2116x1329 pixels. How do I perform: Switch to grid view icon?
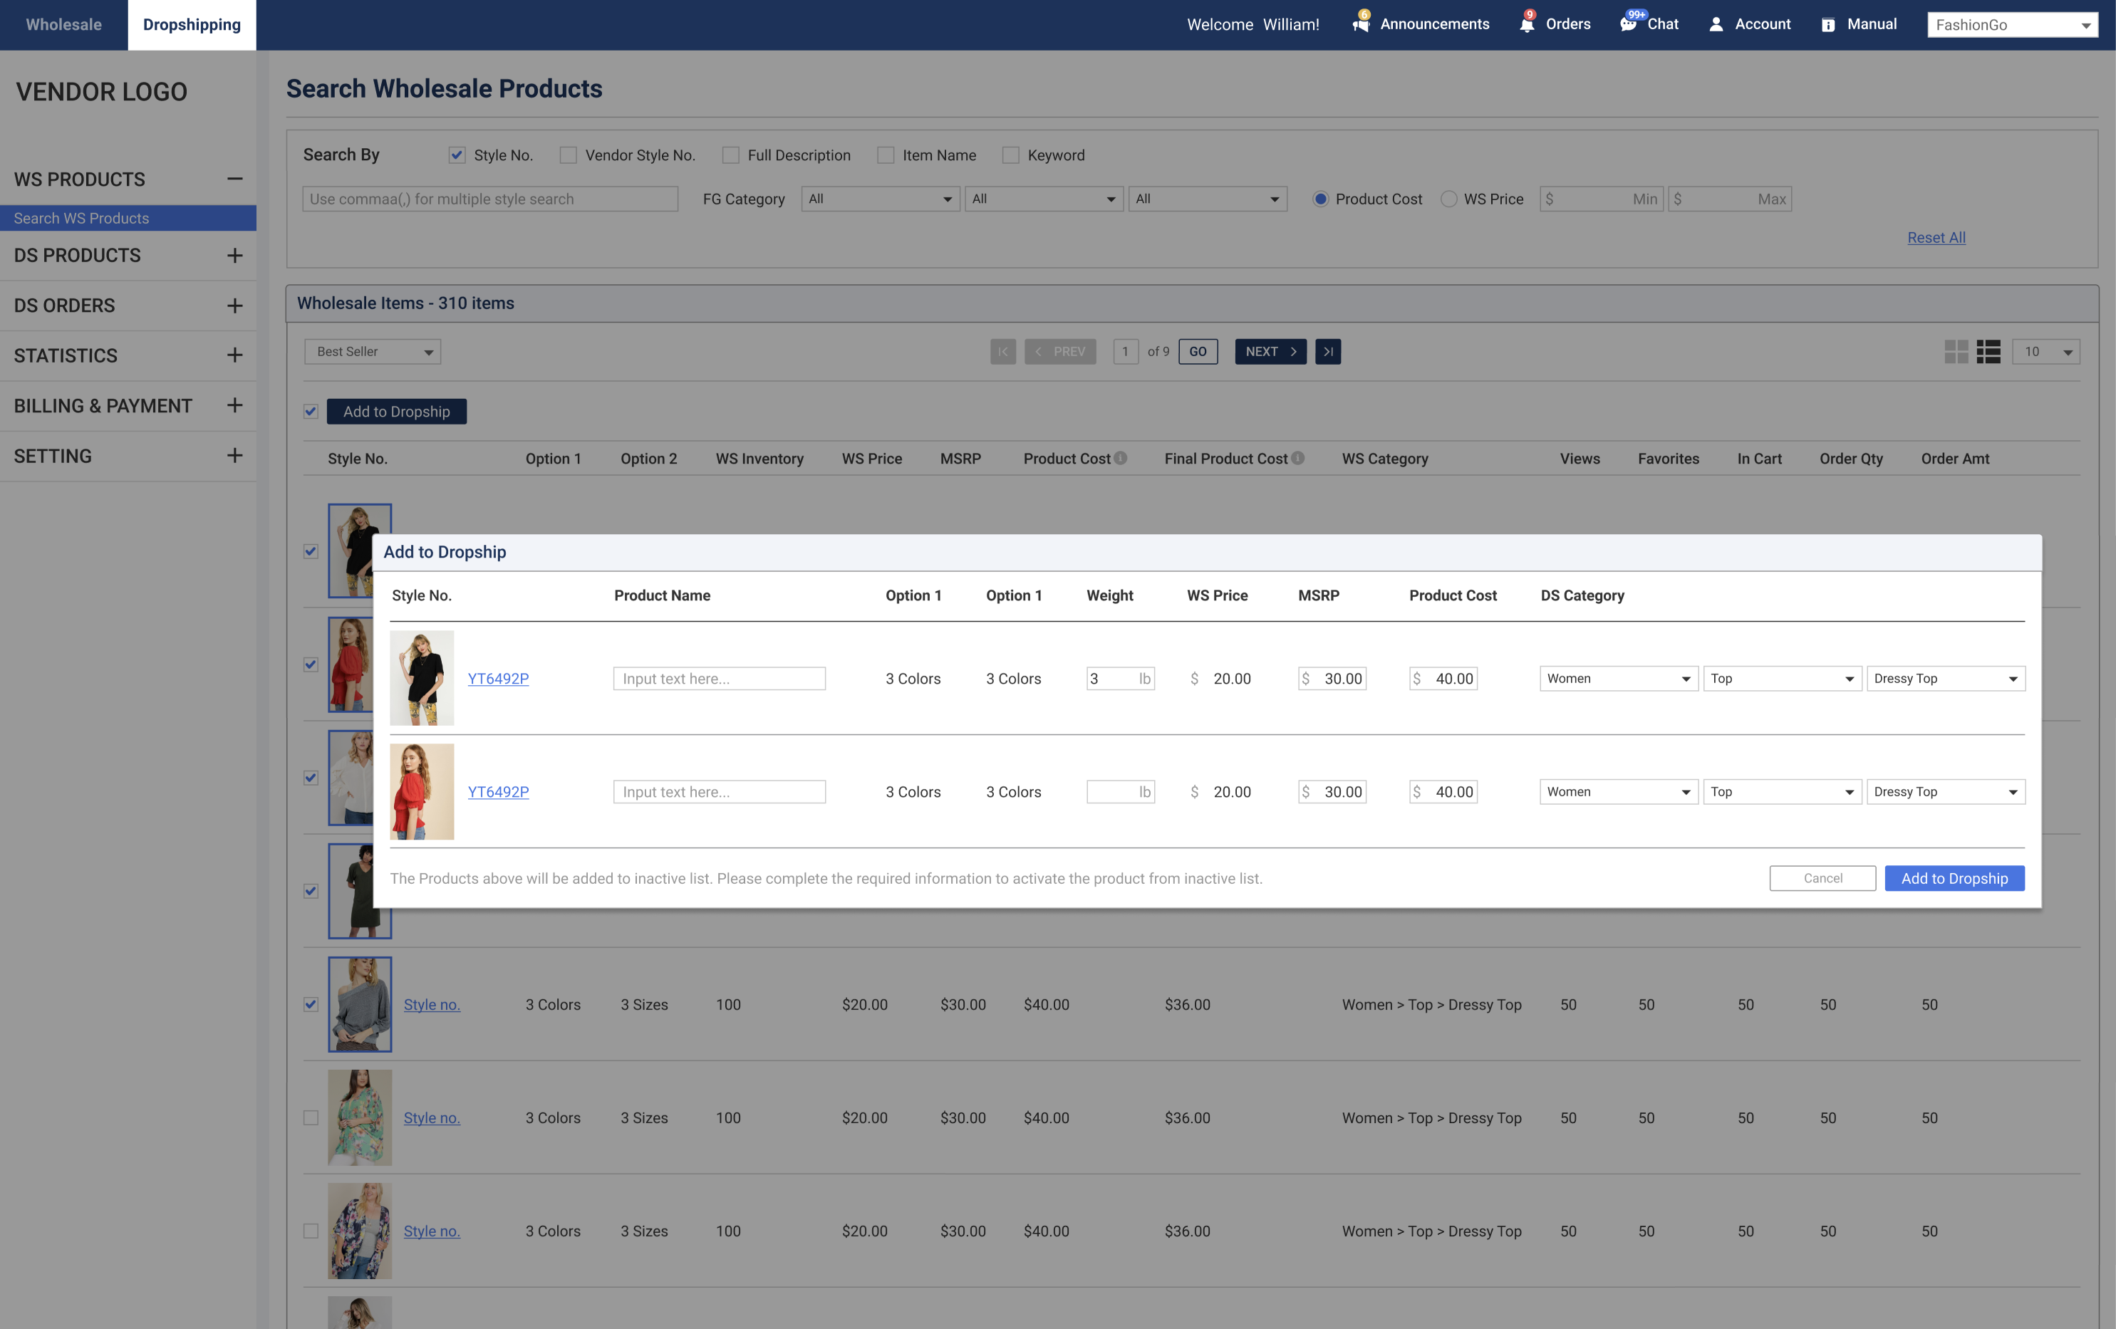pos(1955,351)
